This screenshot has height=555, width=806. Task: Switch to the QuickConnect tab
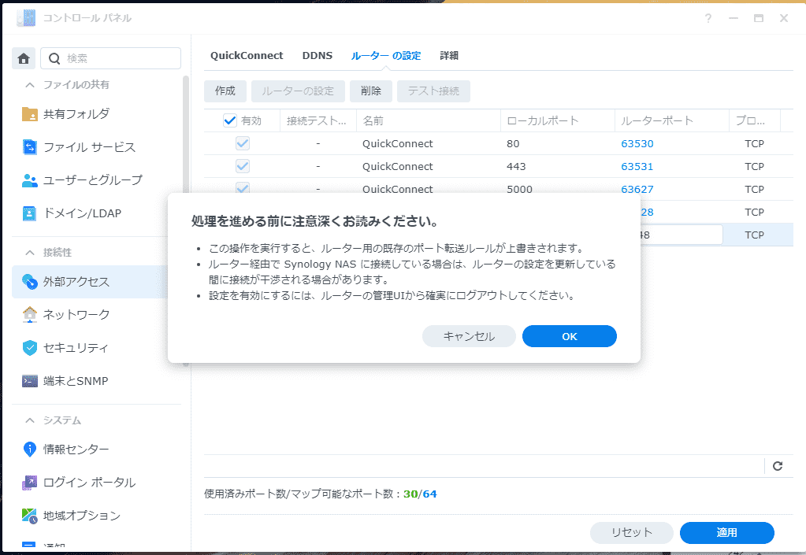point(247,55)
